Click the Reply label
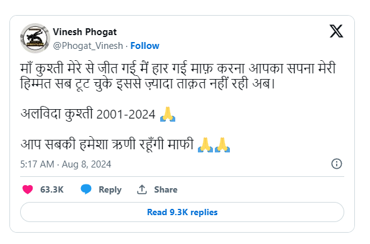Viewport: 370px width, 244px height. [x=110, y=189]
